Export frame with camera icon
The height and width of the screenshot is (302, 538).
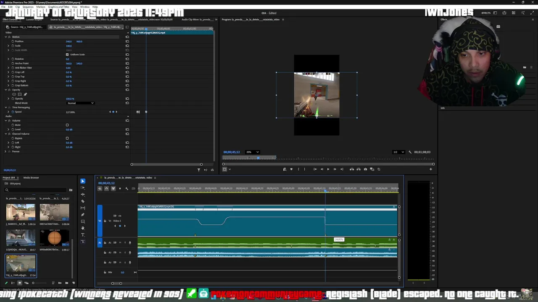[365, 169]
